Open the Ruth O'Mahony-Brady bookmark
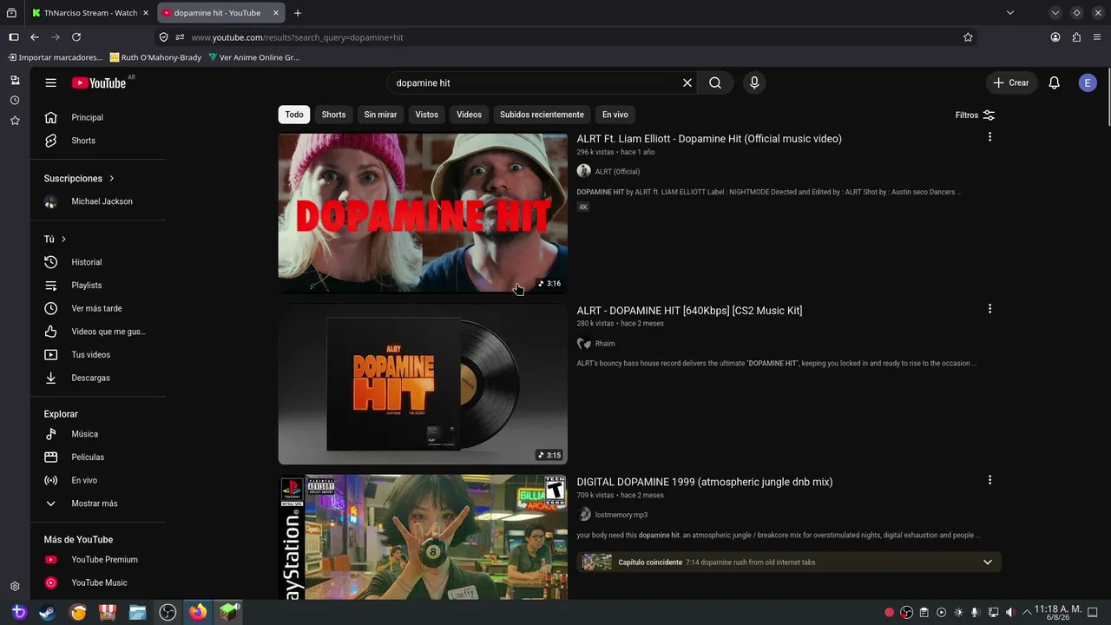 (155, 57)
